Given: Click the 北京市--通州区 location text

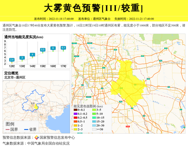Looking at the screenshot, I should pos(15,77).
